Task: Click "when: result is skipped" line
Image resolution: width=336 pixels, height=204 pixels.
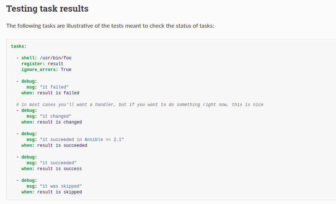Action: 51,192
